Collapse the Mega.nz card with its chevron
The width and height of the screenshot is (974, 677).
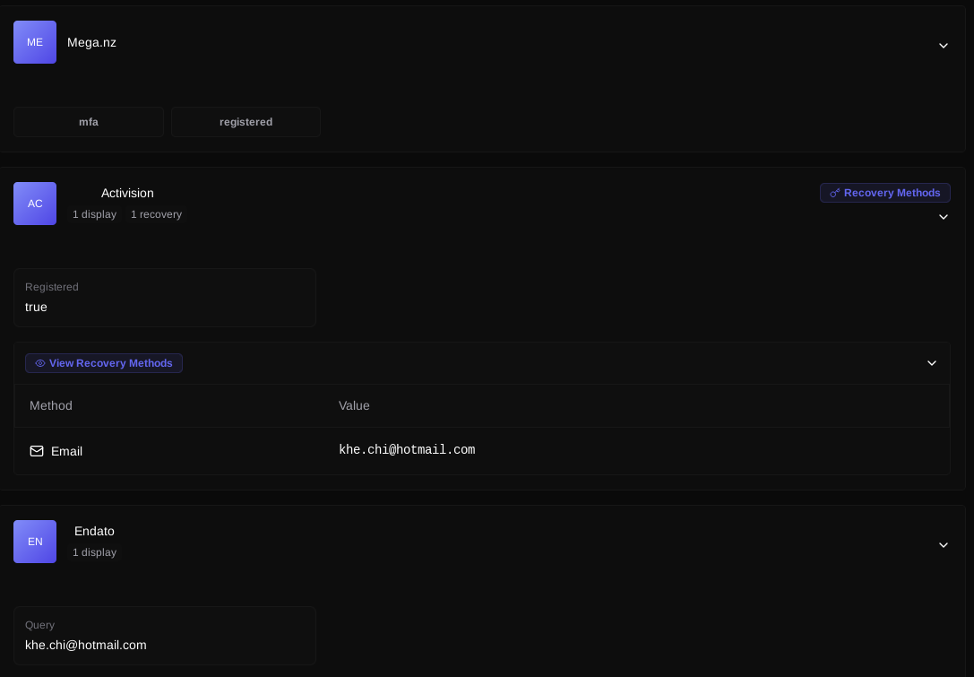943,46
